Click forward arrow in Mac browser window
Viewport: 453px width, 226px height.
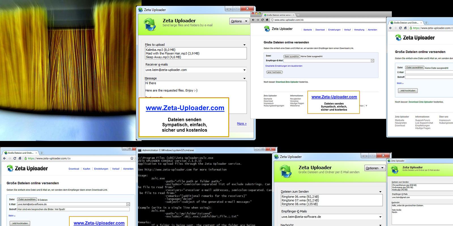point(258,20)
